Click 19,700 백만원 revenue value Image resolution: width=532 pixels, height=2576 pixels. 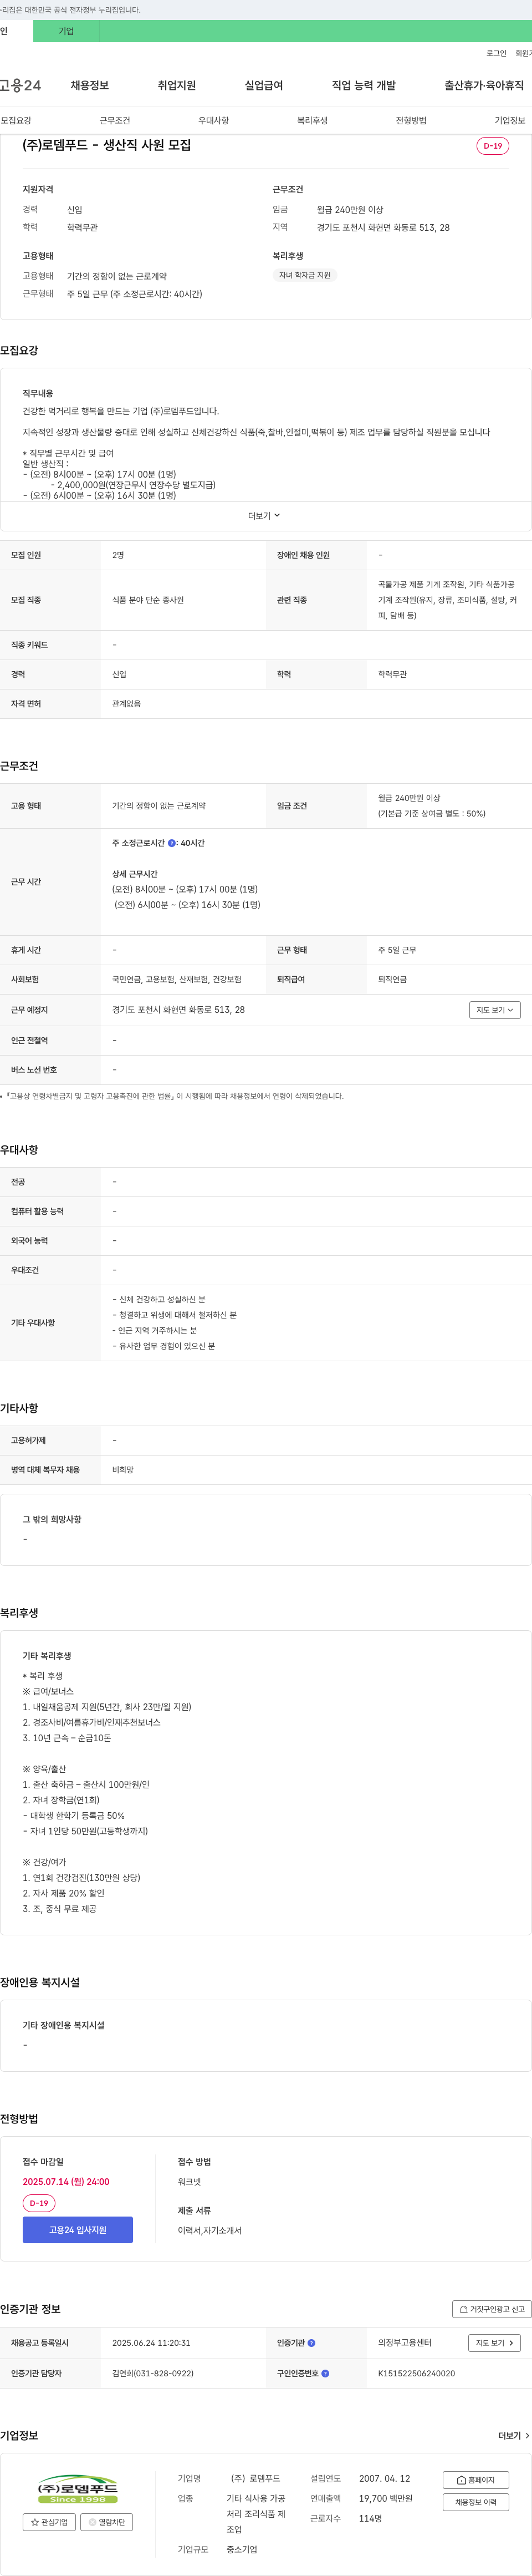point(385,2498)
